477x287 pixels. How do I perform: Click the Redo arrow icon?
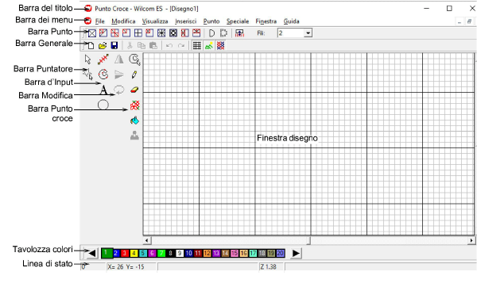[x=181, y=45]
